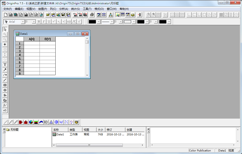Toggle Underline formatting button

point(49,22)
